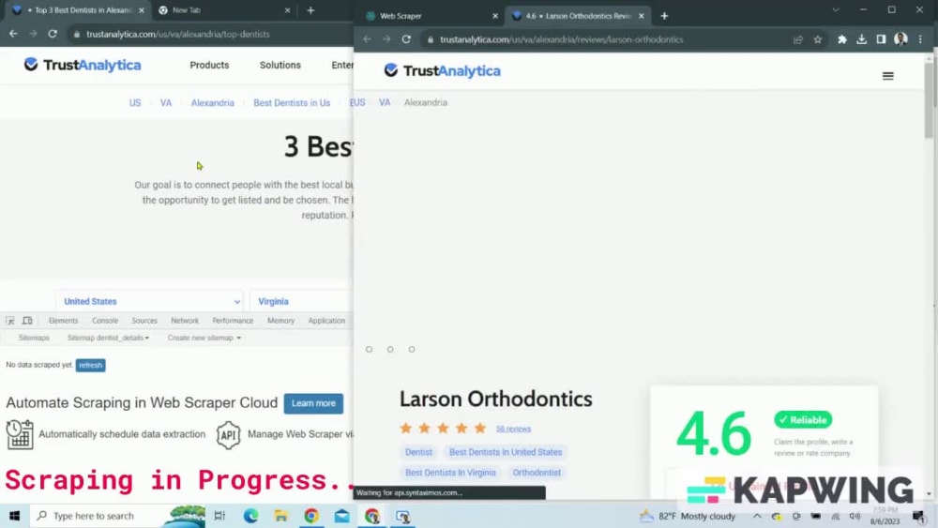Open Chrome three-dot menu in right browser

(920, 39)
